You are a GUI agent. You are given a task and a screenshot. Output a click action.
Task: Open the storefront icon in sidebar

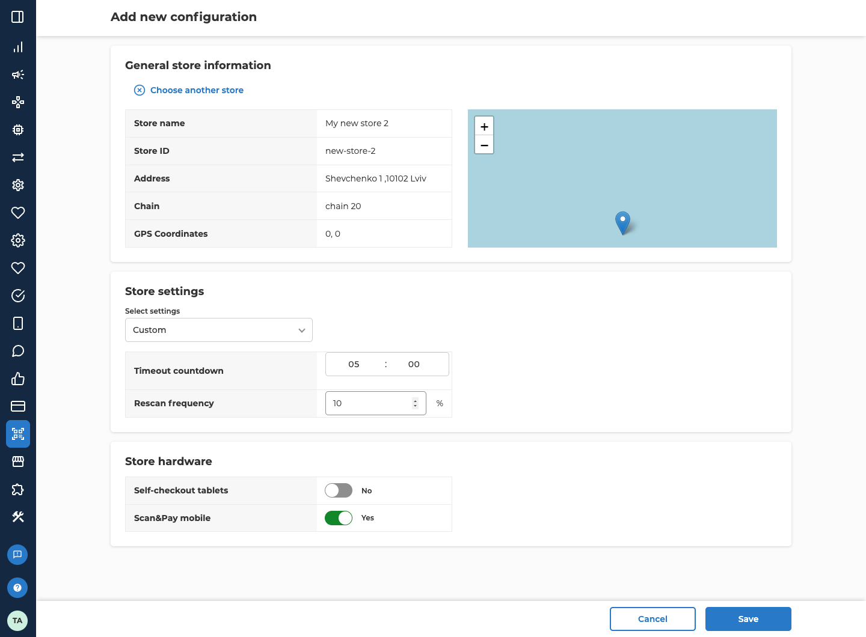point(18,462)
